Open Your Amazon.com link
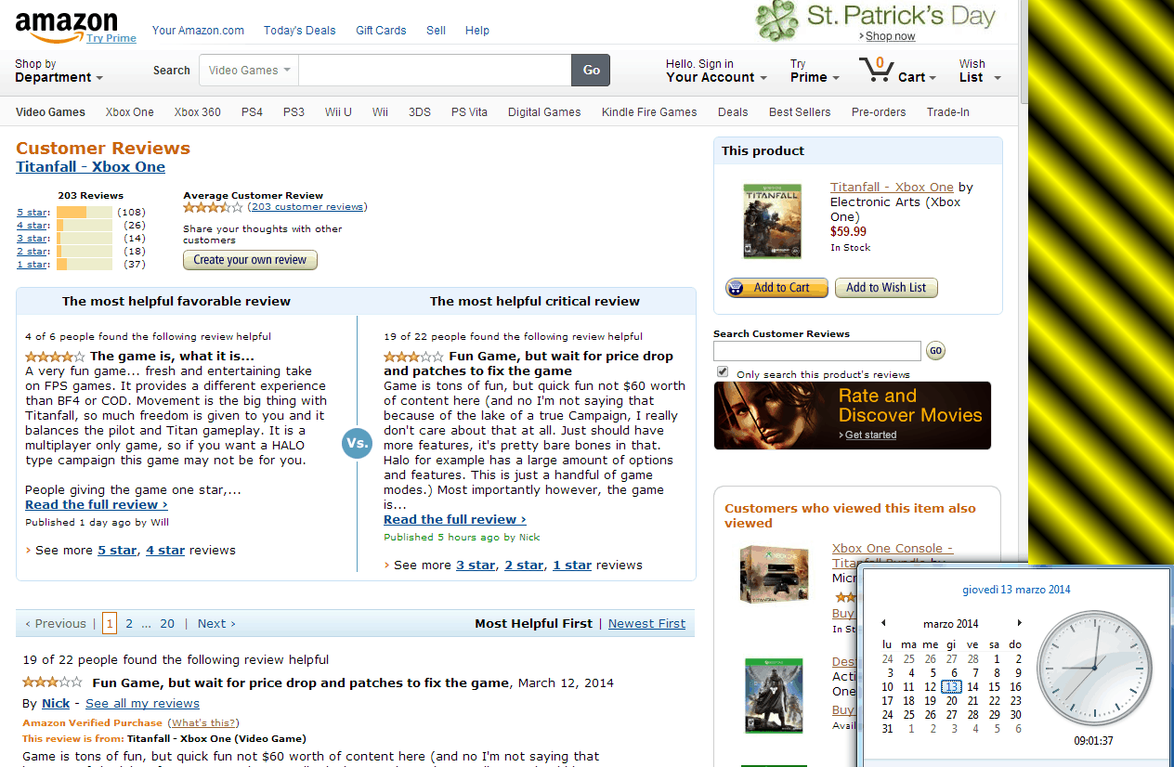 [198, 31]
